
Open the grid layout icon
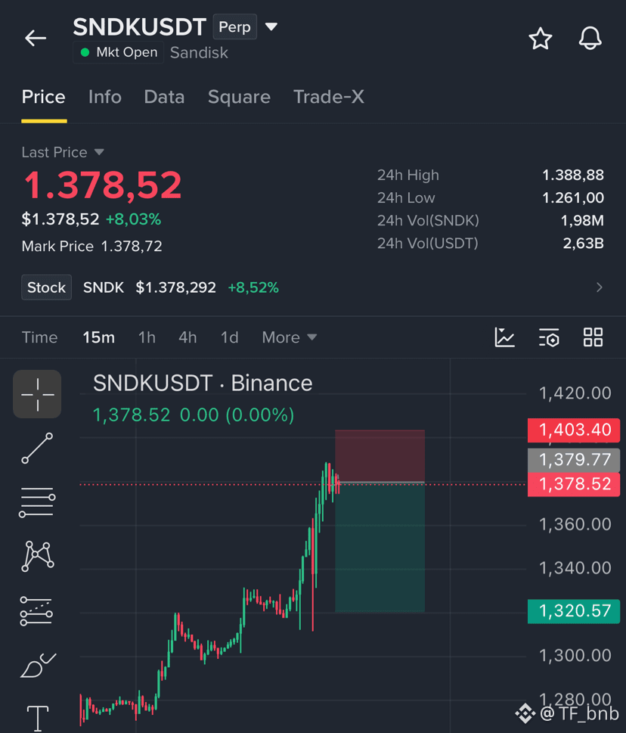[x=593, y=337]
